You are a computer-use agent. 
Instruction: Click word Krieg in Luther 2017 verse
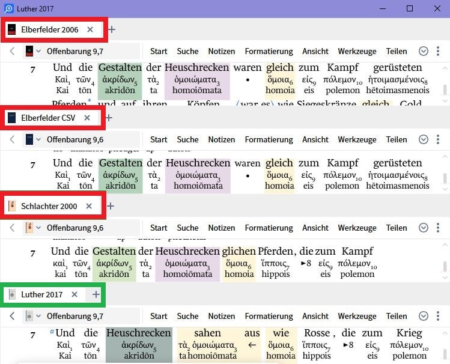pyautogui.click(x=409, y=333)
